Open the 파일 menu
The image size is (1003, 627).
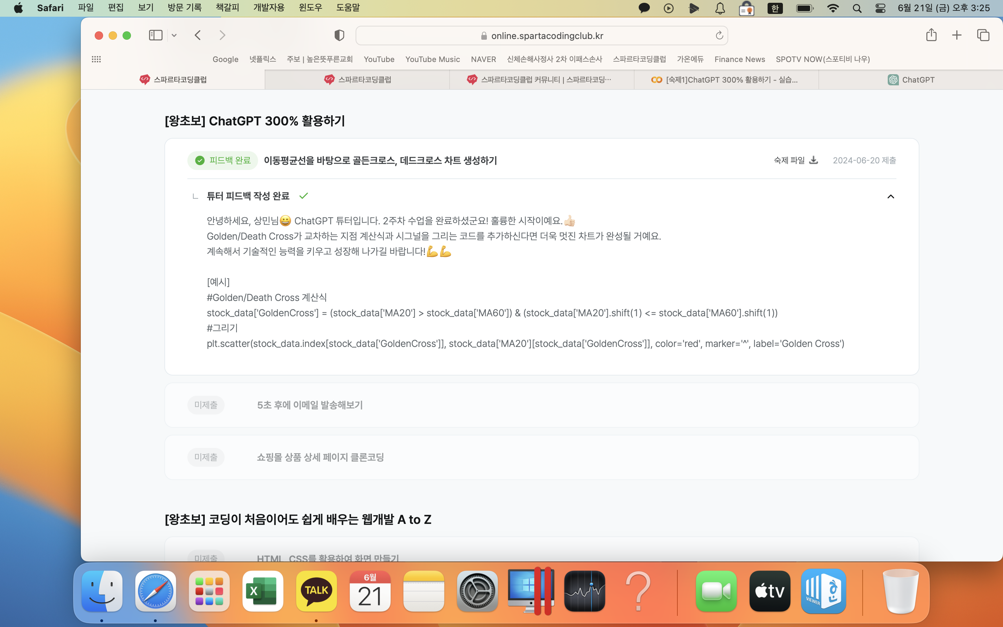tap(86, 8)
